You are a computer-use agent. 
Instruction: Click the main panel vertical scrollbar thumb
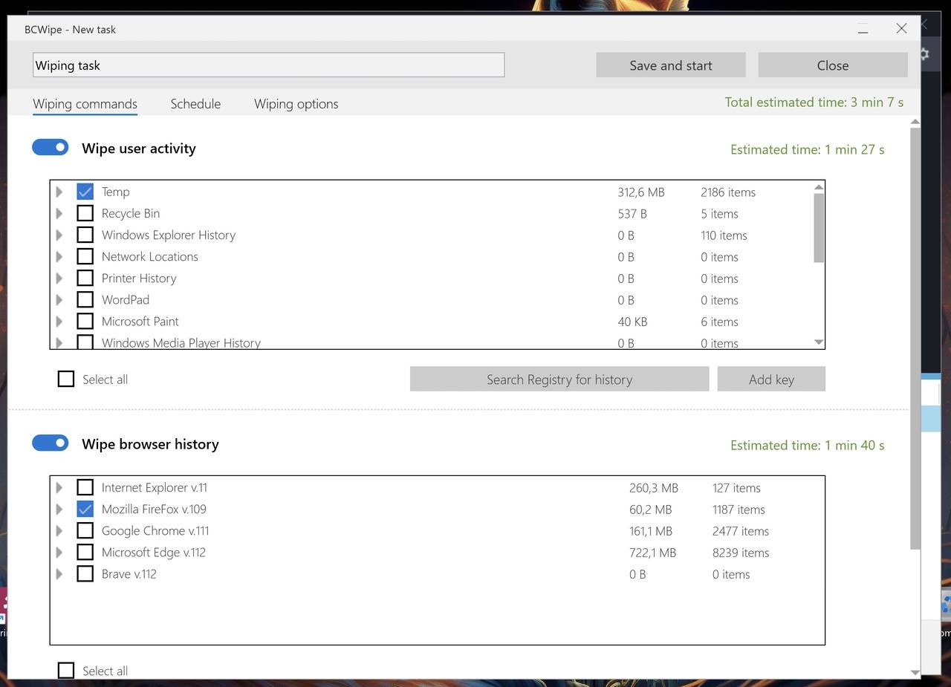[x=915, y=339]
